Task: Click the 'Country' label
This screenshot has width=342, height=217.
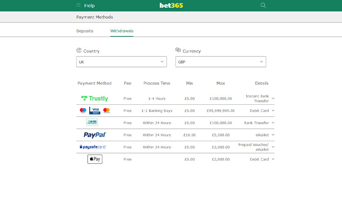Action: [x=91, y=51]
